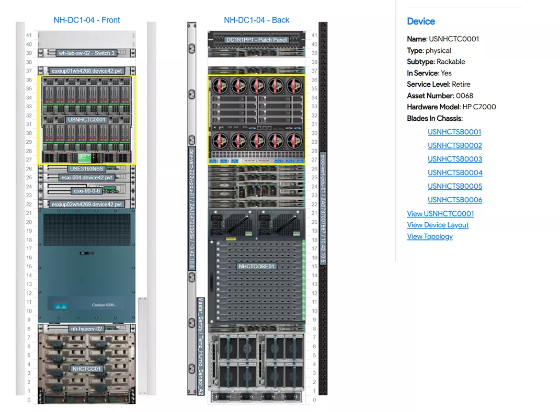The image size is (560, 412).
Task: Select the Master_Sentry Temp_Humid_Sensor_A2 label
Action: pyautogui.click(x=200, y=345)
